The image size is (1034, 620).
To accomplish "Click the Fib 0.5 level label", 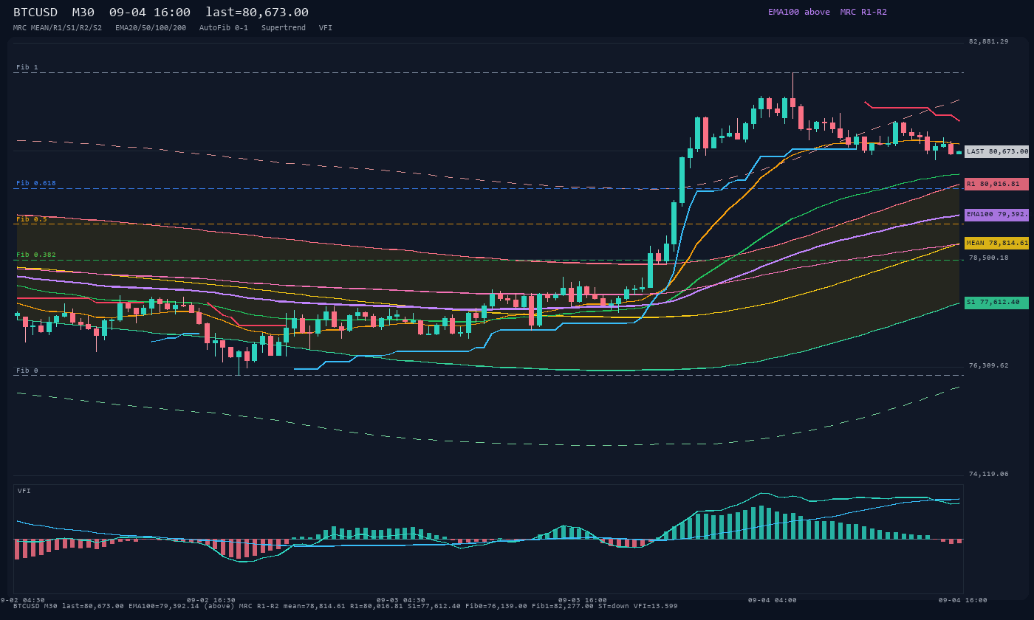I will 32,219.
